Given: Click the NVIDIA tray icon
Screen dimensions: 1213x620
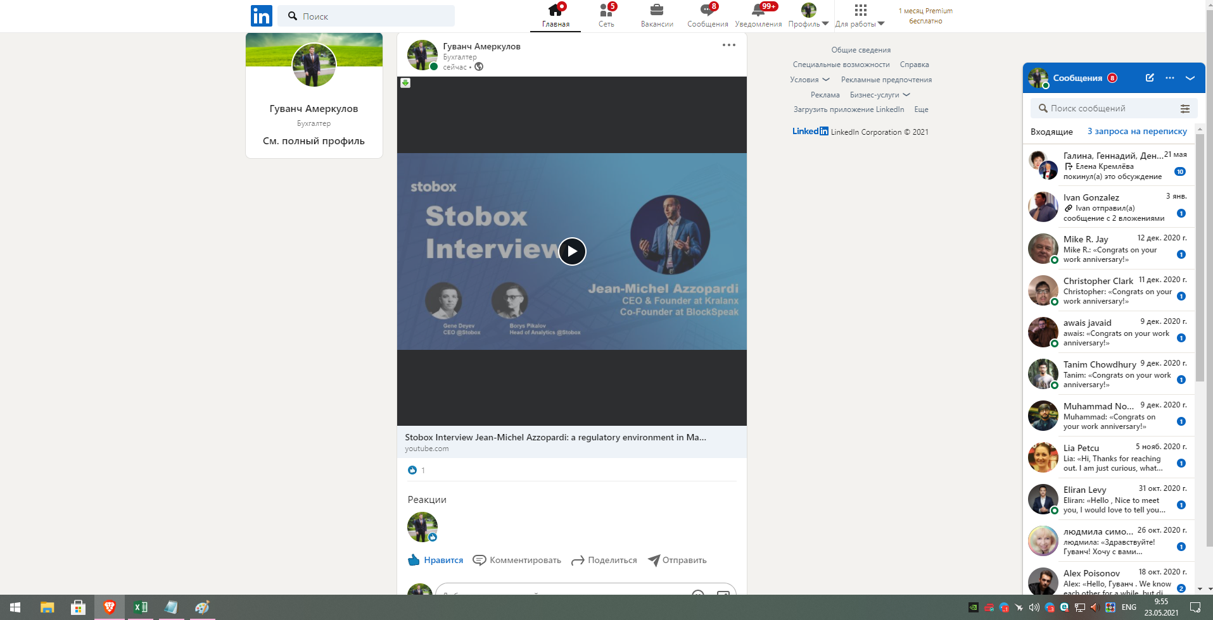Looking at the screenshot, I should click(974, 607).
